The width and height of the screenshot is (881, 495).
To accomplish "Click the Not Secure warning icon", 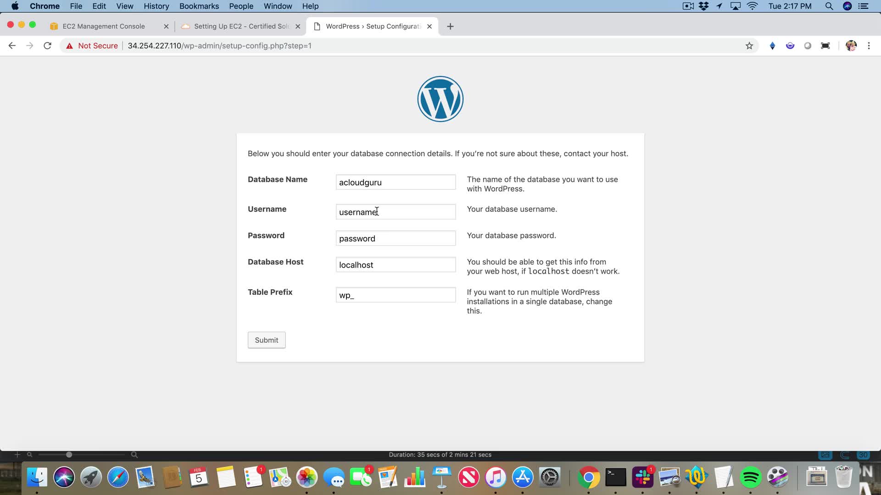I will click(x=70, y=46).
